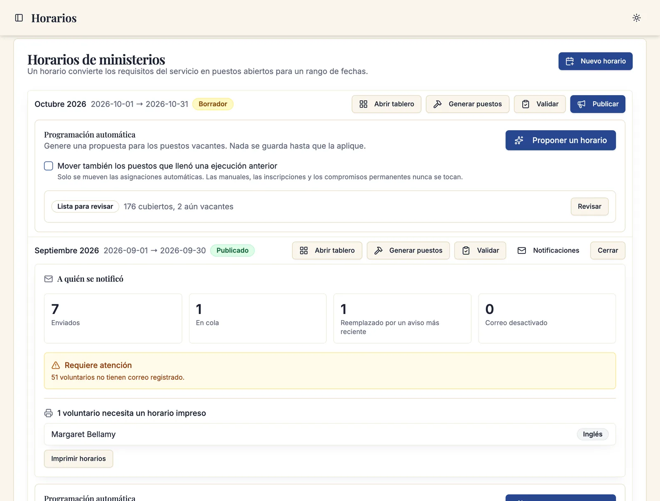Image resolution: width=660 pixels, height=501 pixels.
Task: Open Notificaciones for Septiembre 2026
Action: click(x=548, y=250)
